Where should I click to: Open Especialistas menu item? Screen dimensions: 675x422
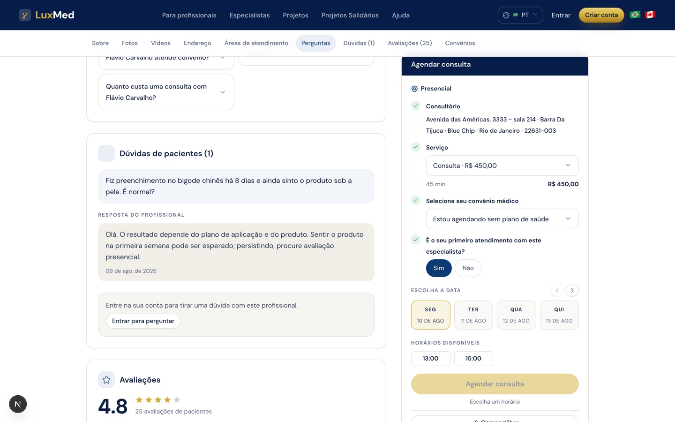tap(249, 15)
